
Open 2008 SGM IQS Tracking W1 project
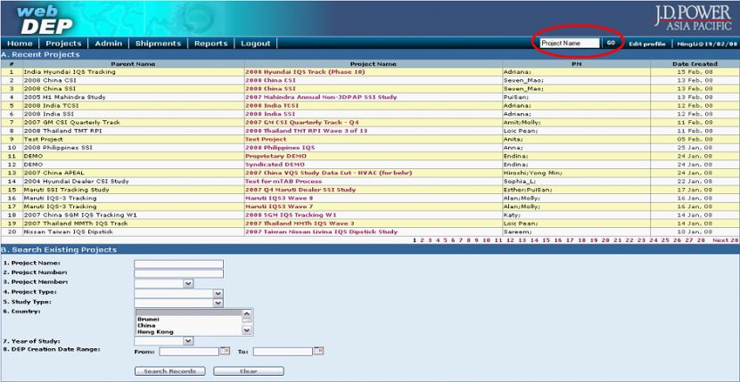(x=291, y=215)
